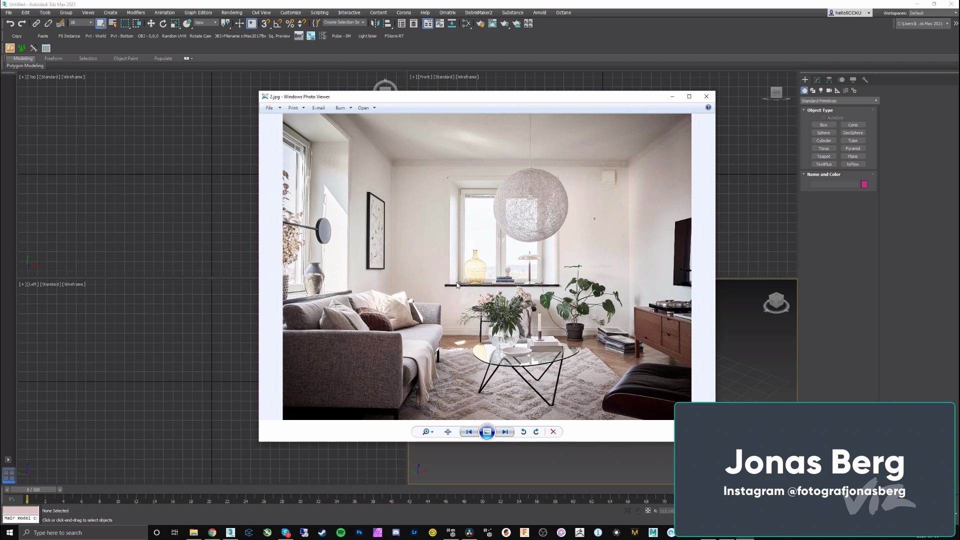The width and height of the screenshot is (960, 540).
Task: Toggle AutoGrid checkbox in Object Type
Action: pyautogui.click(x=823, y=118)
